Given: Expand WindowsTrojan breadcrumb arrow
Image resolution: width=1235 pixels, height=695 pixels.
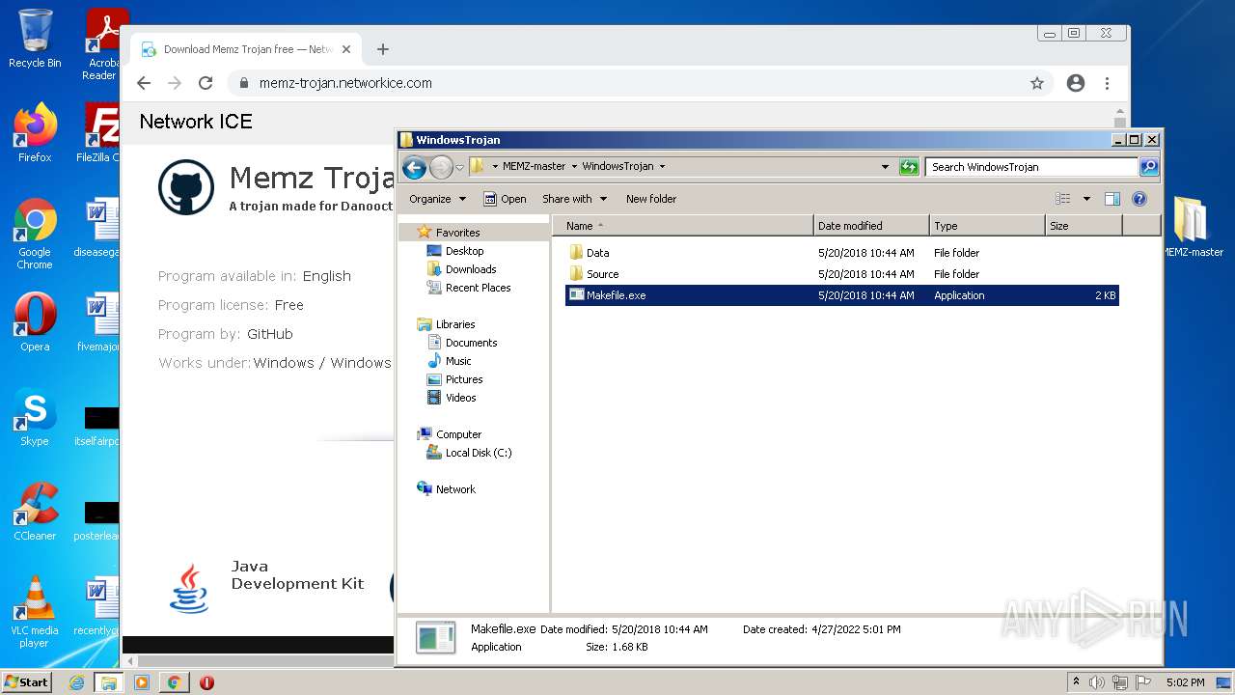Looking at the screenshot, I should click(x=662, y=166).
